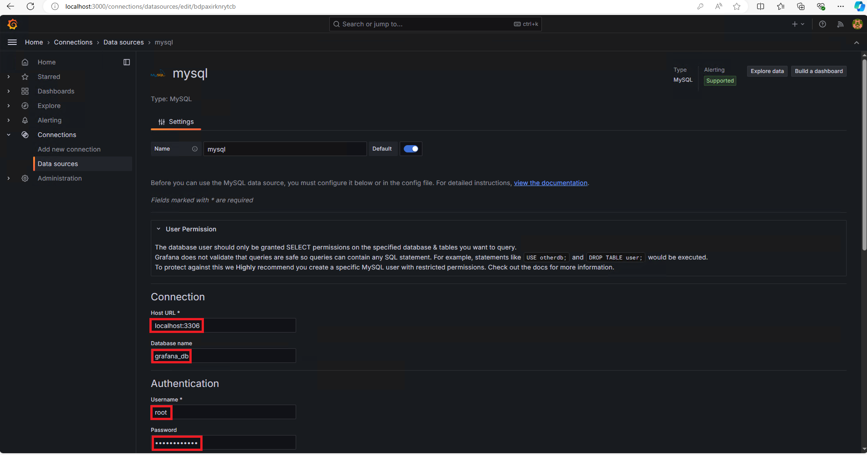The height and width of the screenshot is (455, 867).
Task: Open browser collections icon
Action: pyautogui.click(x=801, y=6)
